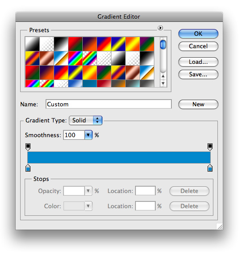Select the top-row blue, yellow, blue preset
This screenshot has height=256, width=242.
pos(118,44)
